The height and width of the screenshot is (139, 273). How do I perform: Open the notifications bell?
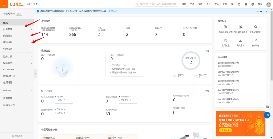click(239, 4)
